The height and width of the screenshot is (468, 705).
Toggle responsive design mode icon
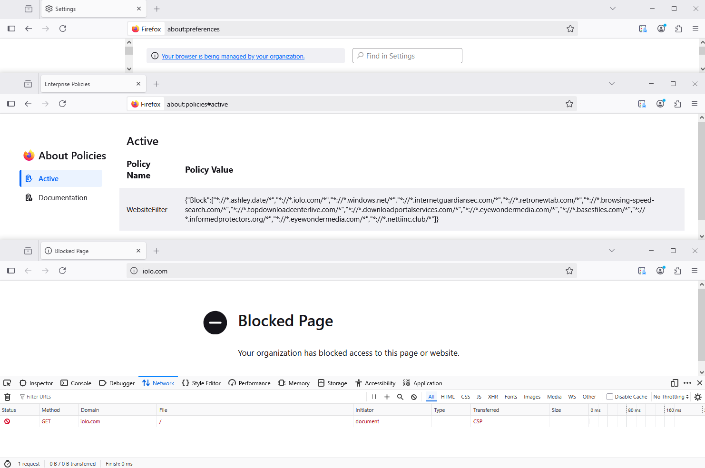click(675, 383)
